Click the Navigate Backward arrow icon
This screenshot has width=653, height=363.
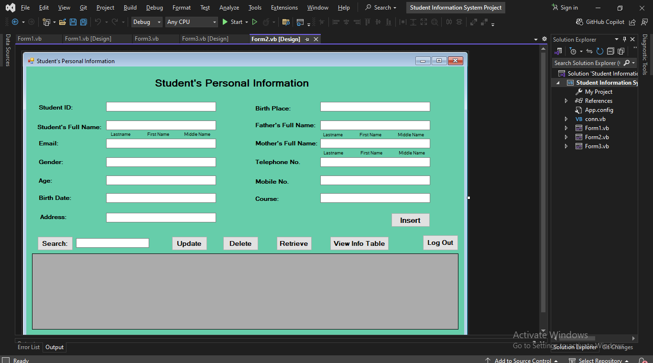click(15, 22)
